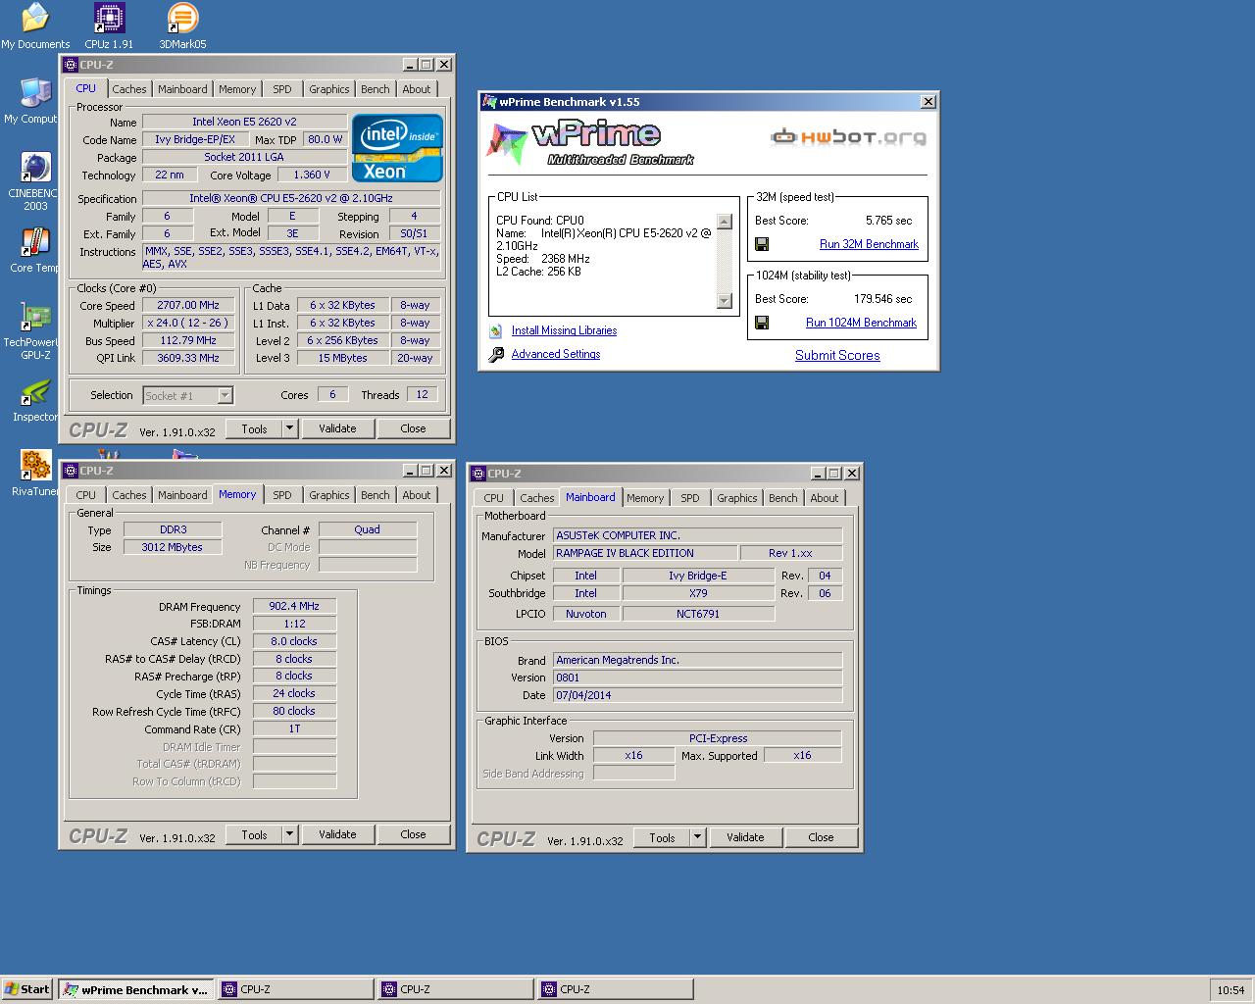The image size is (1255, 1004).
Task: Click RAMPAGE IV BLACK EDITION model field
Action: tap(644, 553)
